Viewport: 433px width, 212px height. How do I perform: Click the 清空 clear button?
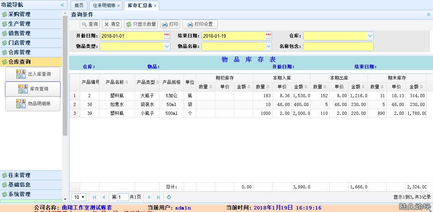click(x=112, y=24)
